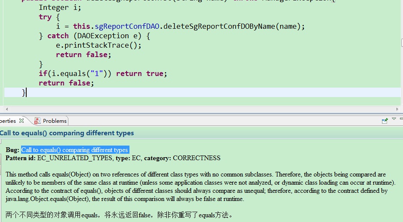Click on the 'try {' line
403x222 pixels.
pyautogui.click(x=49, y=17)
